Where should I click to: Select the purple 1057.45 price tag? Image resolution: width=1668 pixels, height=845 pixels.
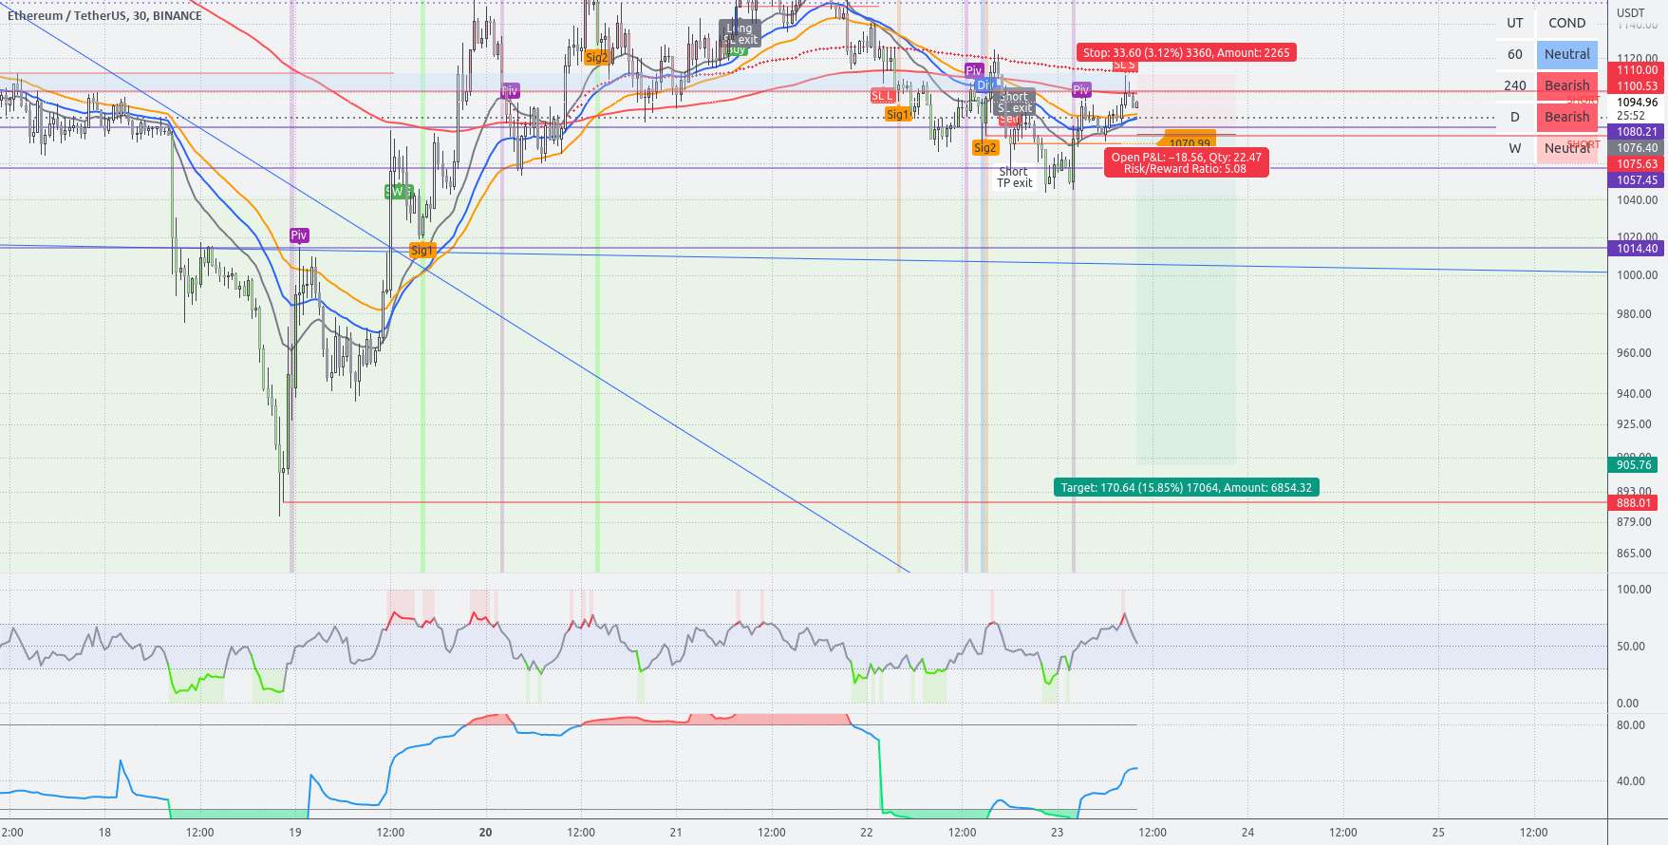coord(1638,180)
